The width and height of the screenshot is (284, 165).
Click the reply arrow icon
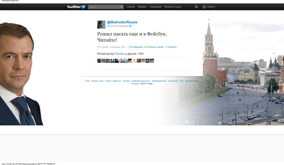pyautogui.click(x=166, y=47)
